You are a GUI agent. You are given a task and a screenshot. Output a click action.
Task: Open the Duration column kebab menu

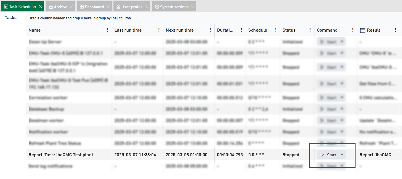(x=241, y=30)
